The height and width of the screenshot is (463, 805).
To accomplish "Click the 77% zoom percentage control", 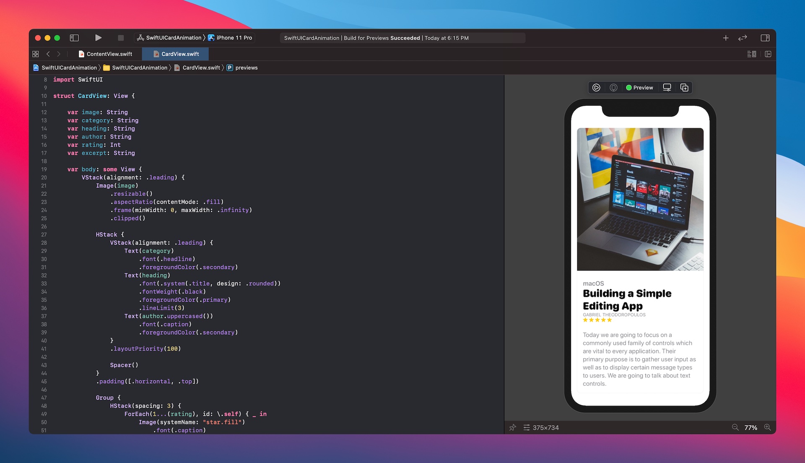I will 752,427.
